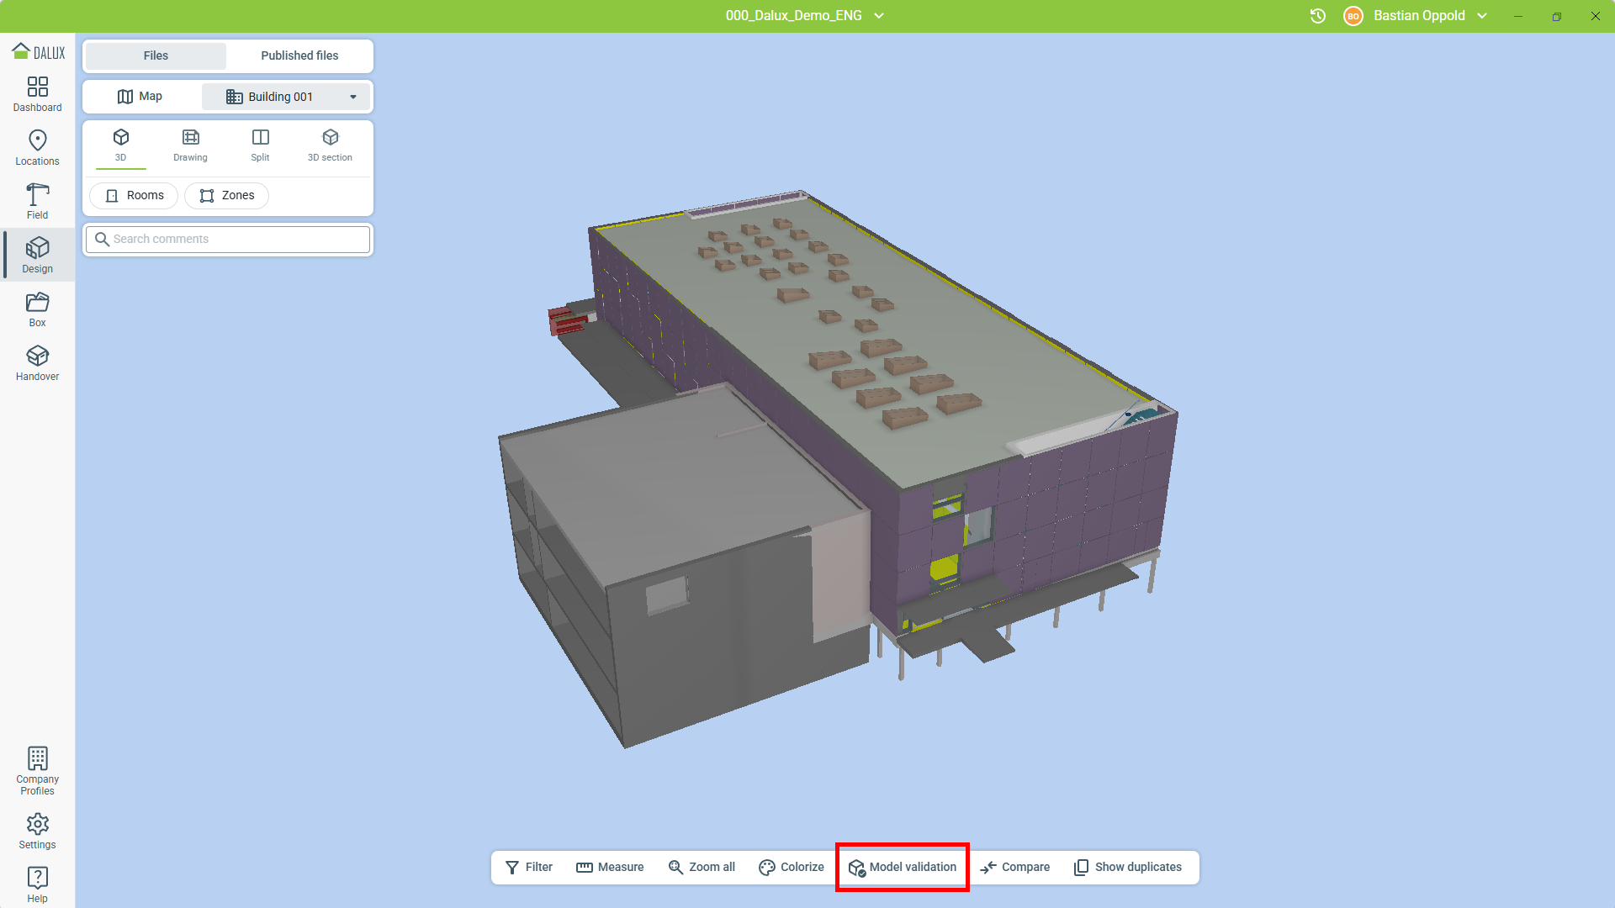This screenshot has width=1615, height=908.
Task: Go to the Field module
Action: [x=37, y=200]
